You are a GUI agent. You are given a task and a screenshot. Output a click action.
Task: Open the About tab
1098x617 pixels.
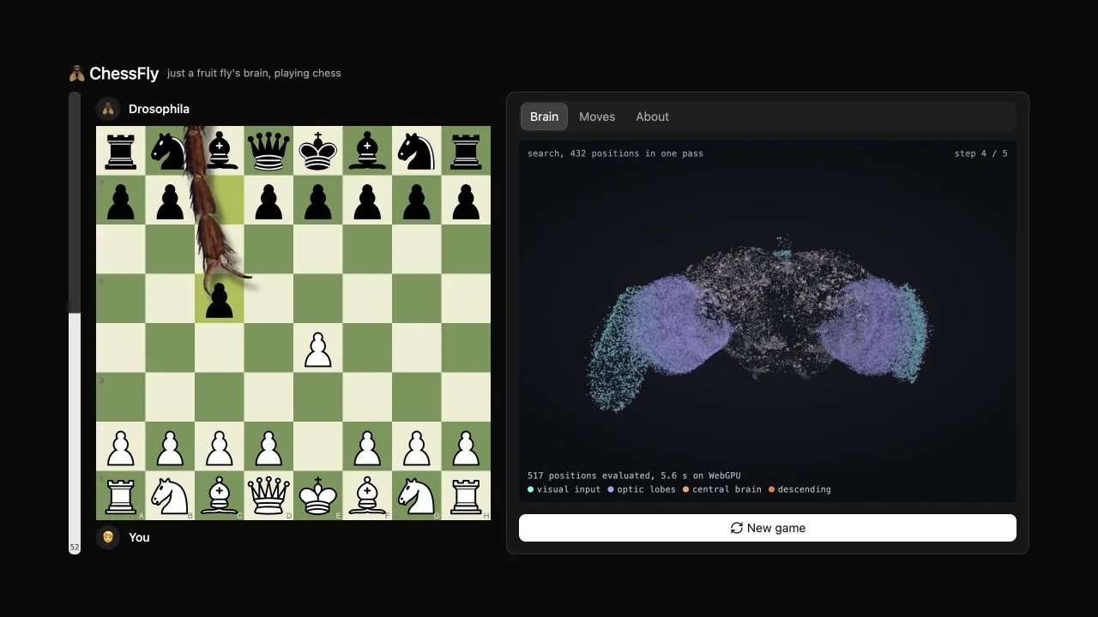pos(652,117)
